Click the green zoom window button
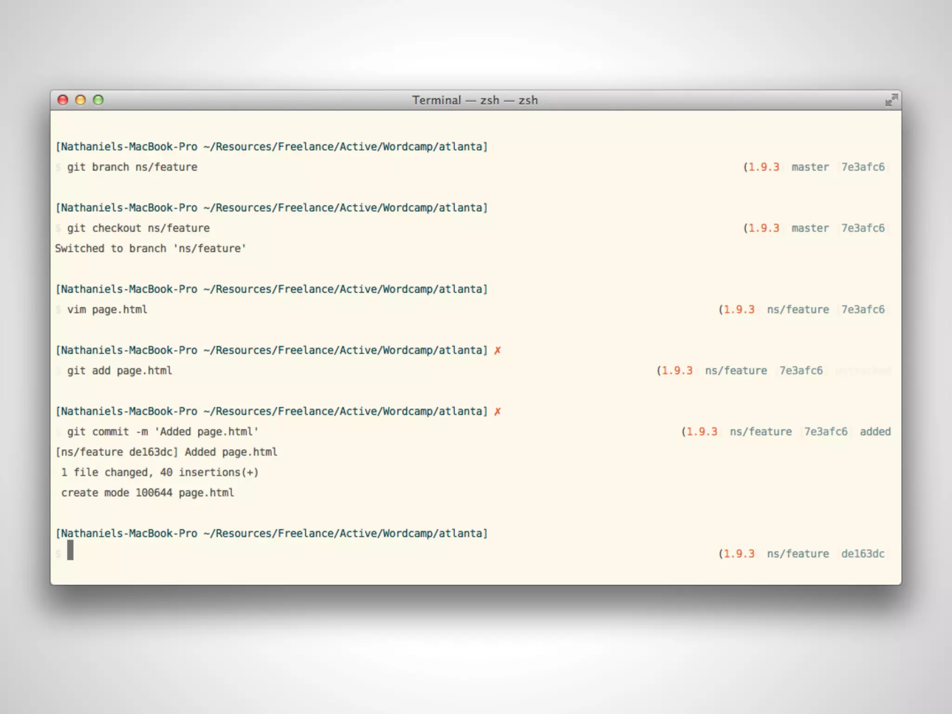Screen dimensions: 952x714 (98, 100)
